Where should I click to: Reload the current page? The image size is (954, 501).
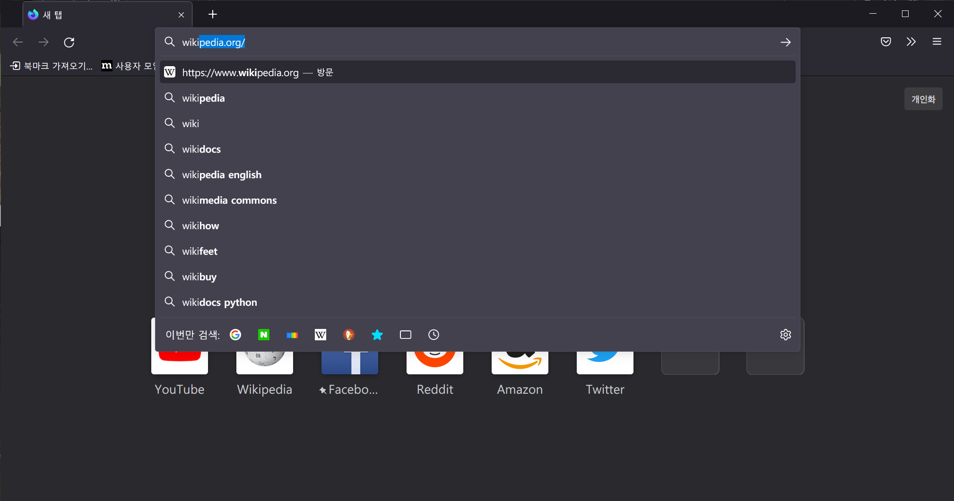(x=69, y=42)
